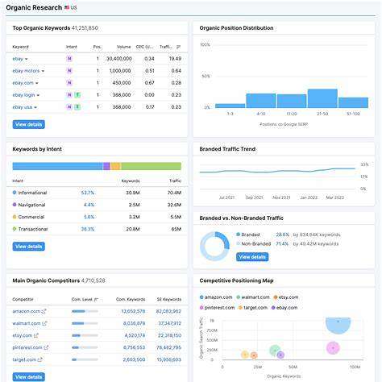The width and height of the screenshot is (382, 382).
Task: Click View details under Top Organic Keywords
Action: coord(29,124)
